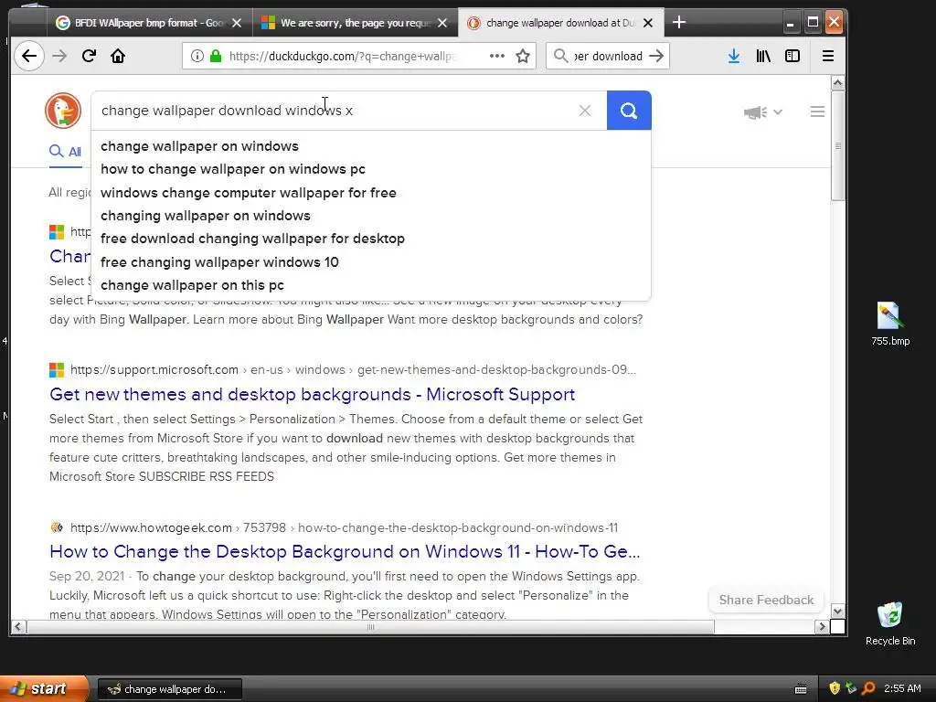Open DuckDuckGo page side menu icon
The width and height of the screenshot is (936, 702).
coord(817,112)
